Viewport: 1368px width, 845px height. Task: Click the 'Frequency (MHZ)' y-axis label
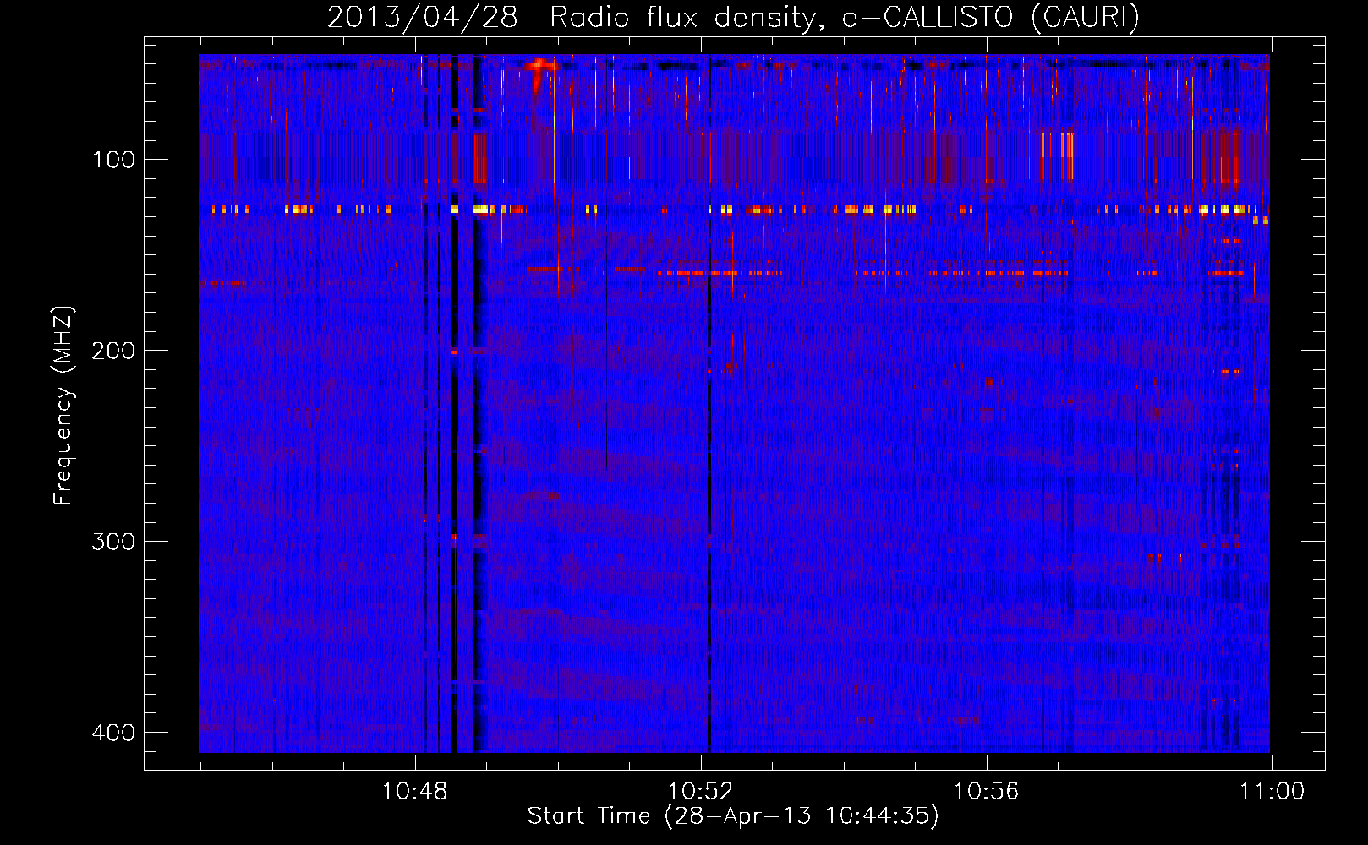click(x=63, y=405)
